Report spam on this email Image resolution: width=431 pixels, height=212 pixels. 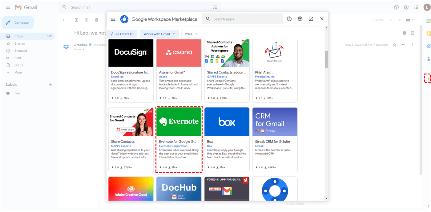[x=87, y=20]
